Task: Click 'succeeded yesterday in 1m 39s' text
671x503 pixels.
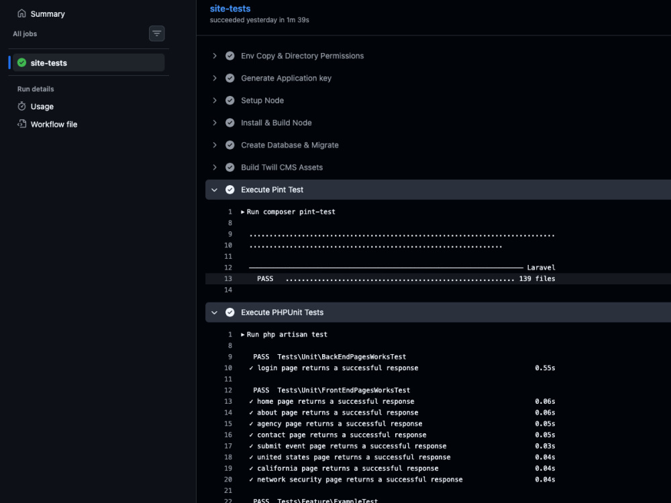Action: (259, 19)
